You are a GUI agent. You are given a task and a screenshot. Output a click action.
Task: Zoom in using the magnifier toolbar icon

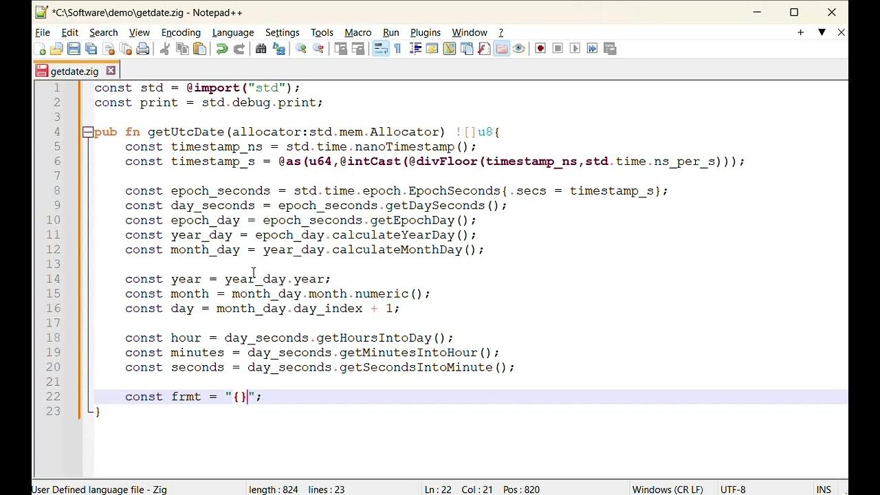click(x=300, y=48)
